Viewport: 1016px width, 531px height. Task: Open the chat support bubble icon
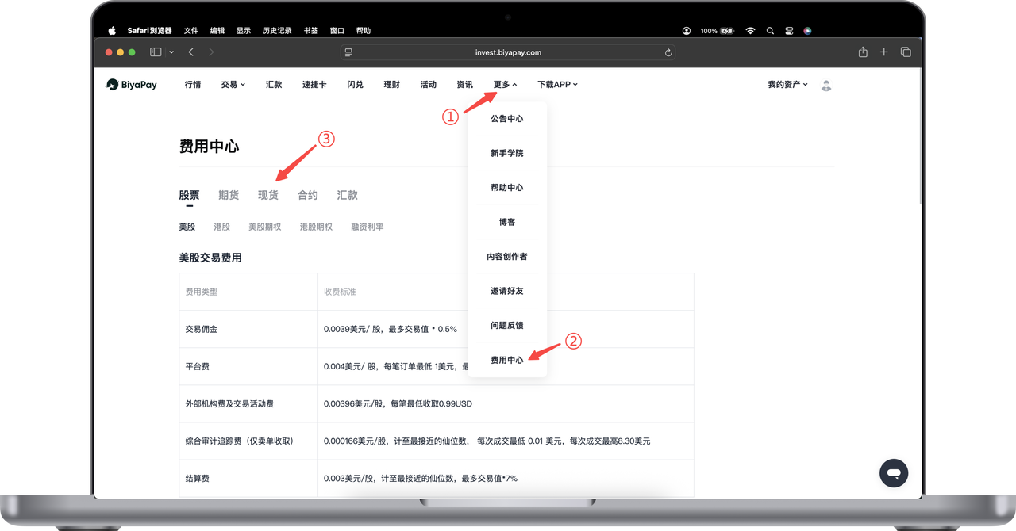coord(893,473)
